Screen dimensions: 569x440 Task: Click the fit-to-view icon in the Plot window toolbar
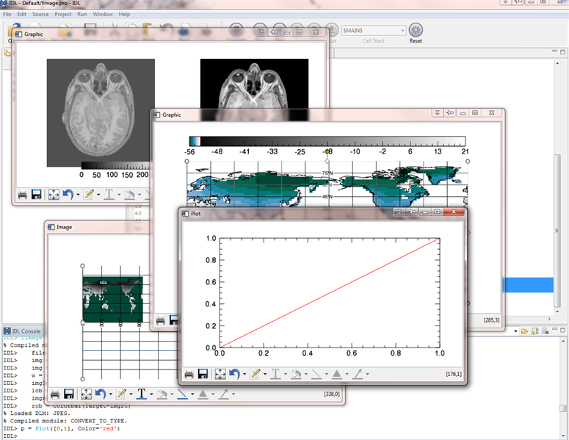pos(219,374)
